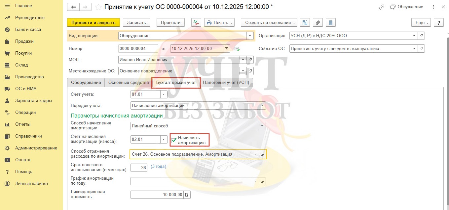Open Зарплата и кадры section
This screenshot has width=449, height=210.
33,101
